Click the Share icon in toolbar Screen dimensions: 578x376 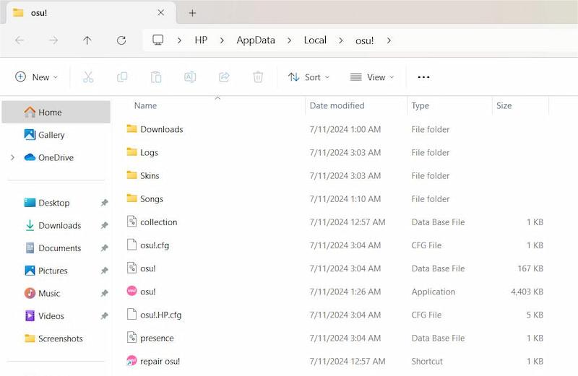[x=224, y=77]
